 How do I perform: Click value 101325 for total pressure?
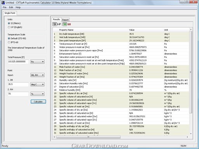[133, 44]
